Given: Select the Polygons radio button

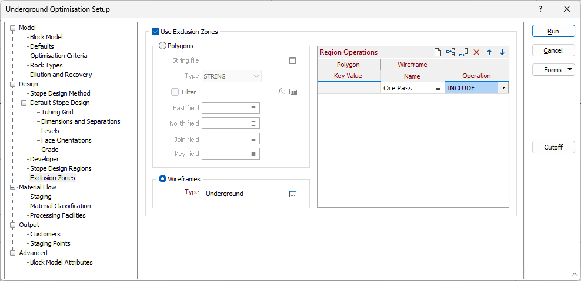Looking at the screenshot, I should coord(162,46).
